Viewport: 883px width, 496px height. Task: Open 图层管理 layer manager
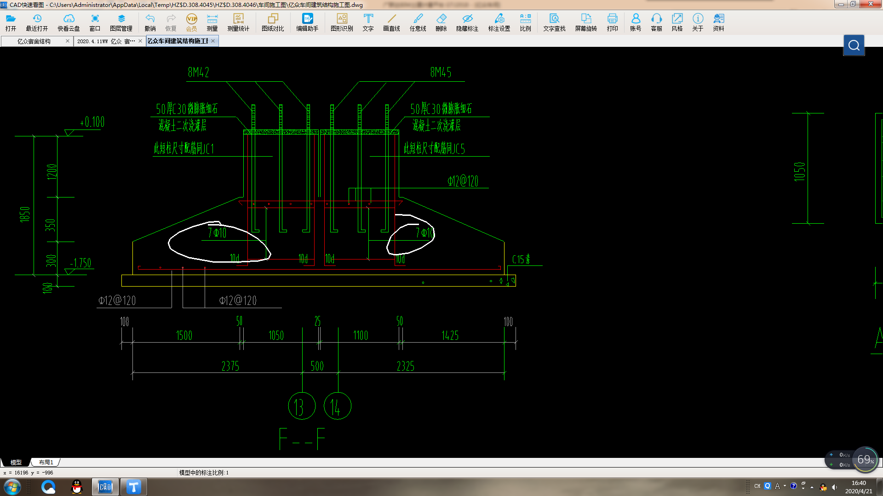click(x=121, y=22)
